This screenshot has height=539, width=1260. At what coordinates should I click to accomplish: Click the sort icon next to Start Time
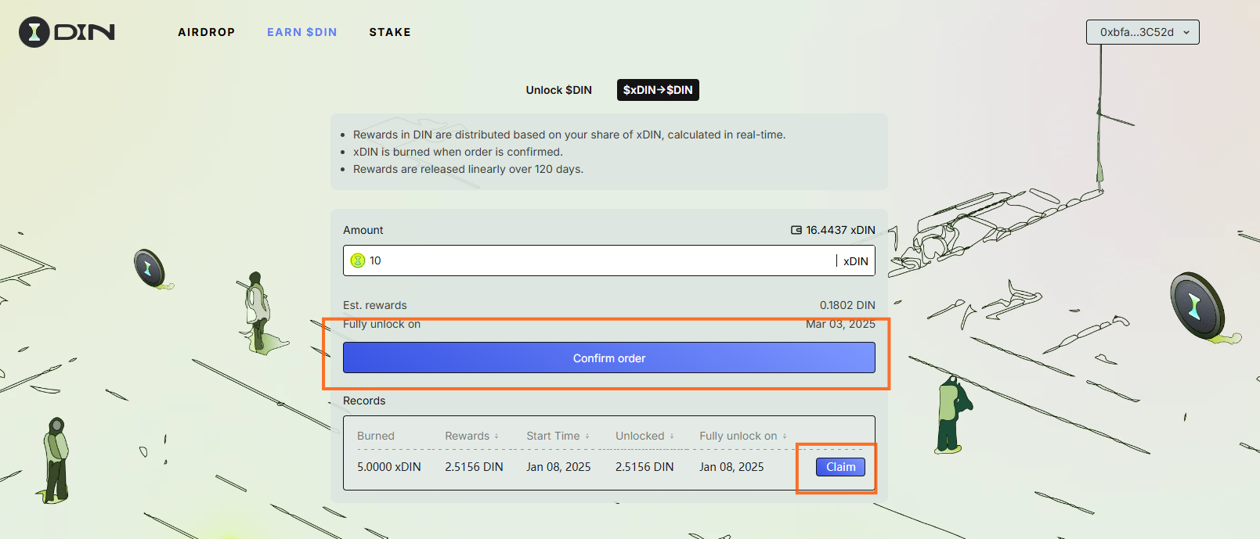pyautogui.click(x=587, y=437)
